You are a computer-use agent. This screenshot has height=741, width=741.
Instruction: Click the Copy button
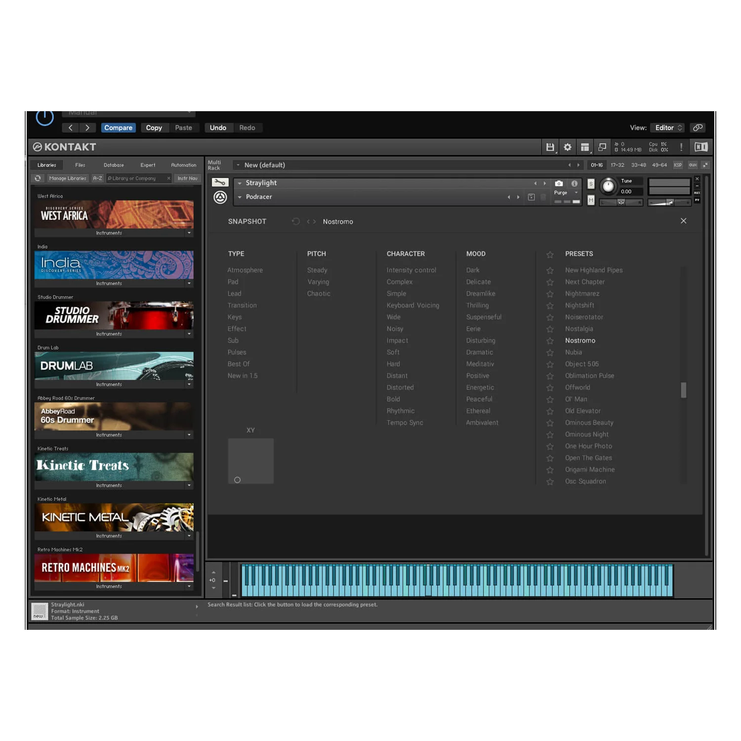154,128
